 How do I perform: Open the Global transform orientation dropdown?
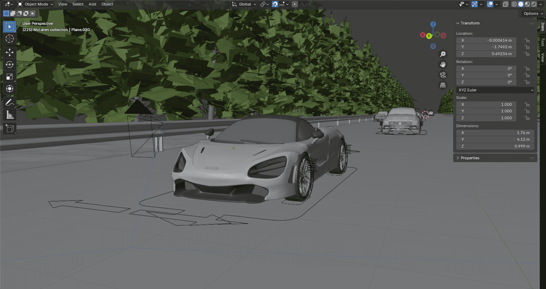pos(244,4)
